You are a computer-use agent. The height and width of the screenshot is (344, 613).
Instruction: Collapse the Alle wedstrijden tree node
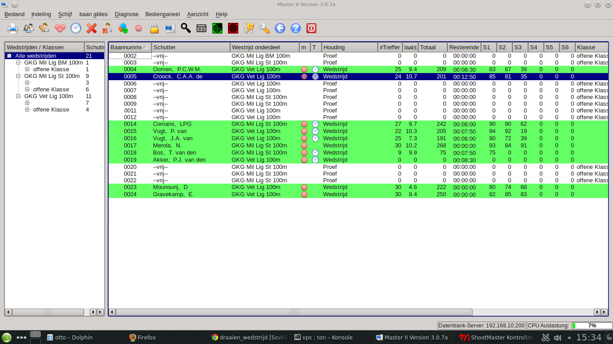(9, 56)
